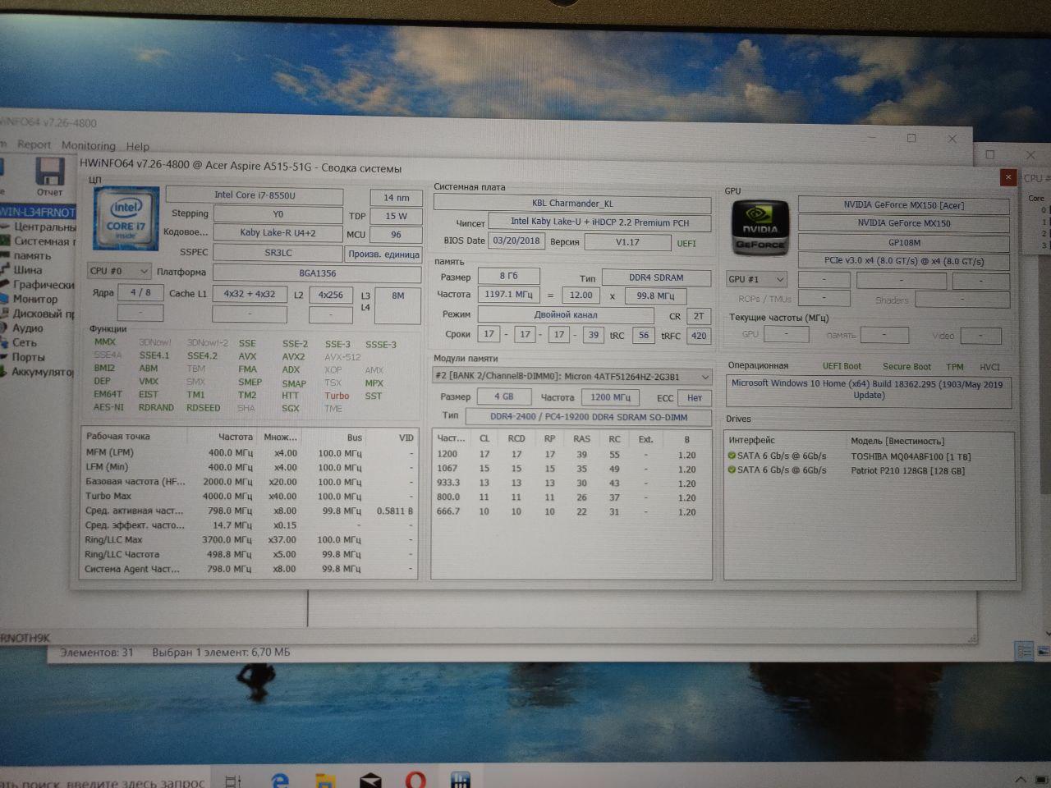Open the GPU #1 selector dropdown
This screenshot has height=788, width=1051.
[x=756, y=279]
